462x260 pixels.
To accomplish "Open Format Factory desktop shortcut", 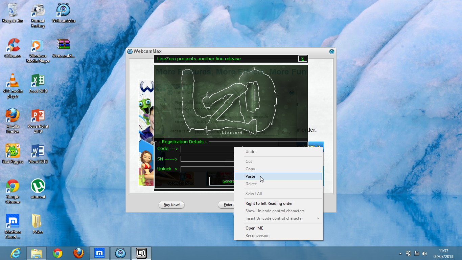I will (38, 16).
